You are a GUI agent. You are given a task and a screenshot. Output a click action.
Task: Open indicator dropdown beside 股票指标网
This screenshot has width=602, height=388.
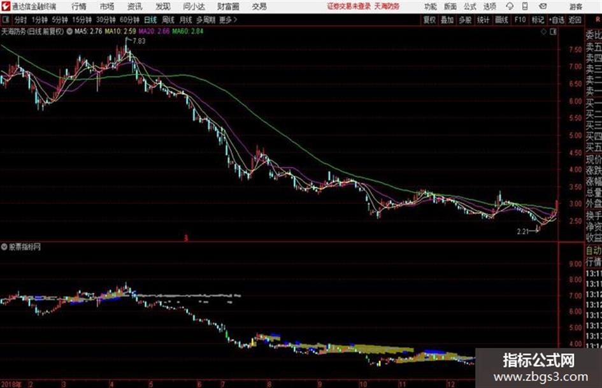(4, 247)
